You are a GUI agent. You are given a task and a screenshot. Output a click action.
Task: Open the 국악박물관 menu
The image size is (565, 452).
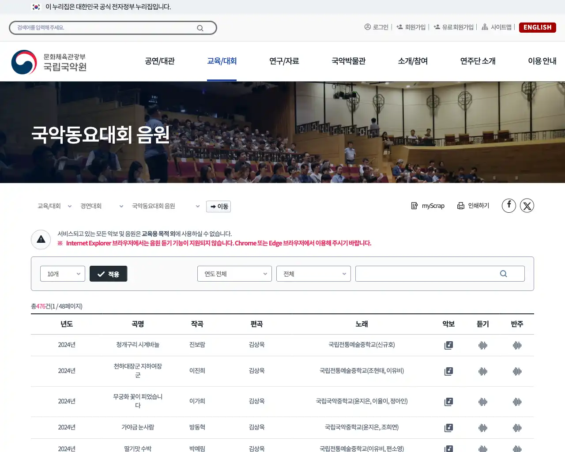pyautogui.click(x=349, y=61)
